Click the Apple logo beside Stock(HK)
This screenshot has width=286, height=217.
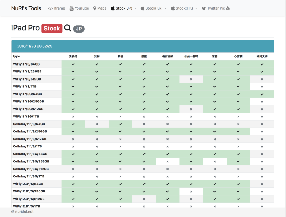click(x=173, y=8)
